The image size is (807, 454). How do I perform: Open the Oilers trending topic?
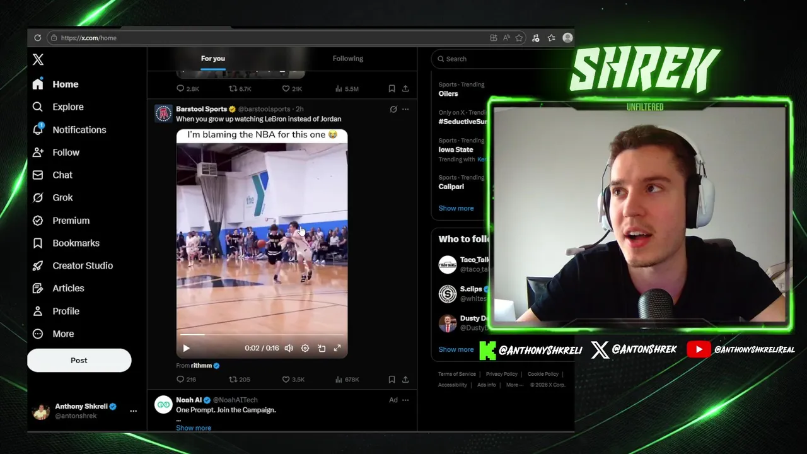pos(448,93)
